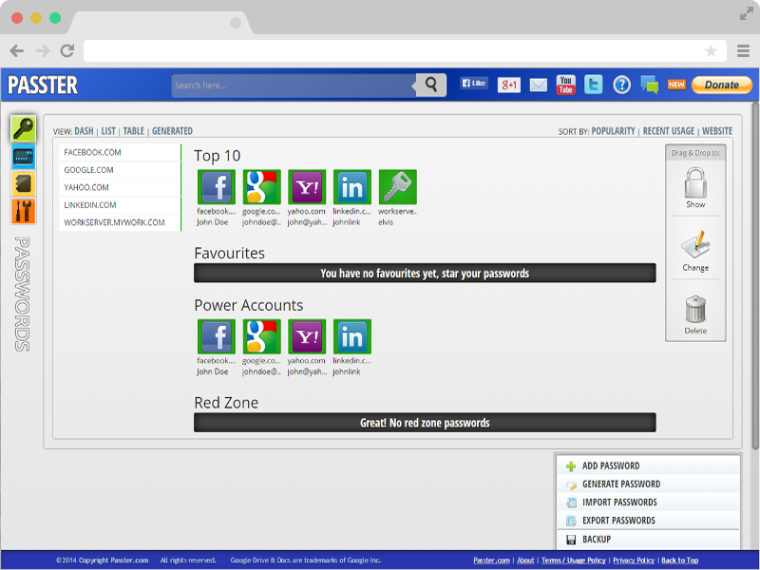
Task: Open the yellow notebook sidebar icon
Action: 23,183
